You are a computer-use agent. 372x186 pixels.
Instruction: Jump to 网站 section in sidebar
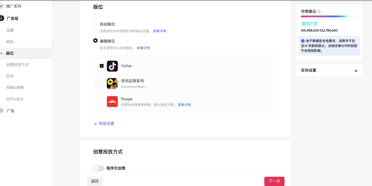[x=10, y=42]
